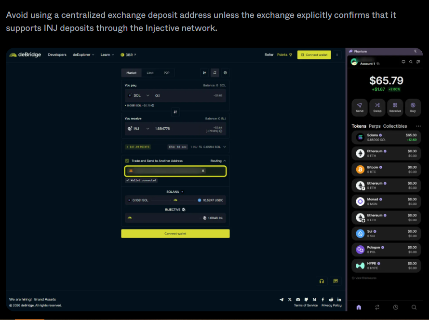
Task: Open X (Twitter) link in footer
Action: [290, 299]
